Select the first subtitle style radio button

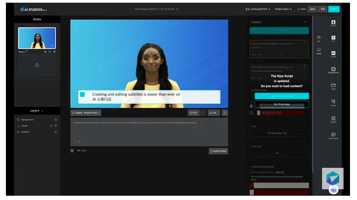pos(251,106)
